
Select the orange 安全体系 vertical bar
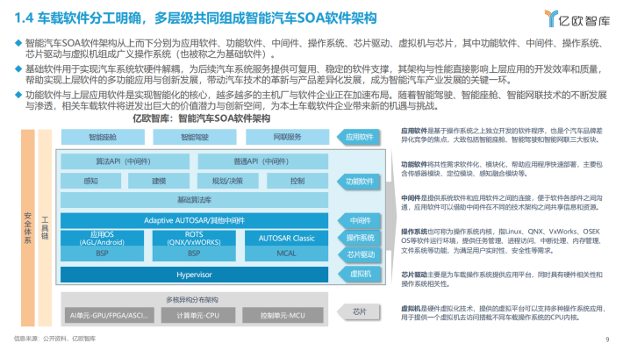(x=28, y=228)
